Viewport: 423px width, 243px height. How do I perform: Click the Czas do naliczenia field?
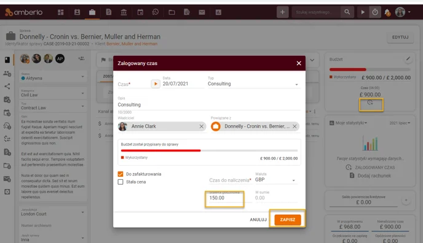pyautogui.click(x=230, y=180)
